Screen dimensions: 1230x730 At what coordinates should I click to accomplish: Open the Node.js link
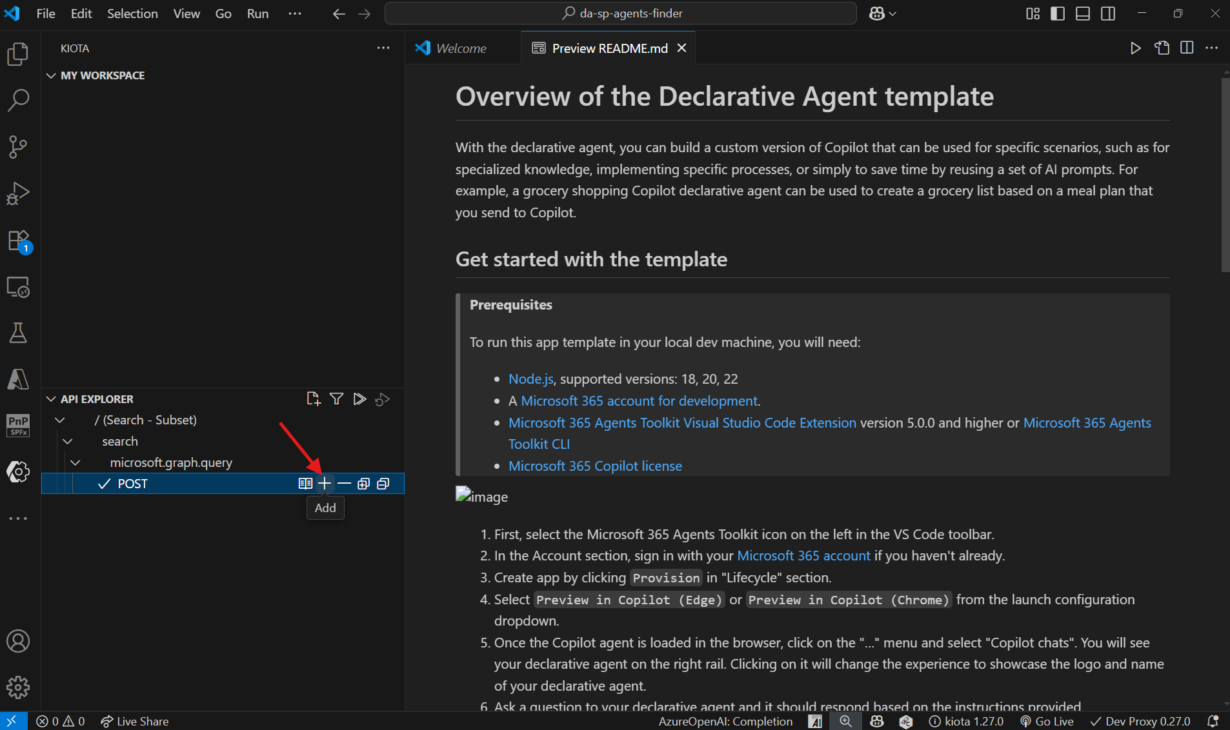(530, 379)
